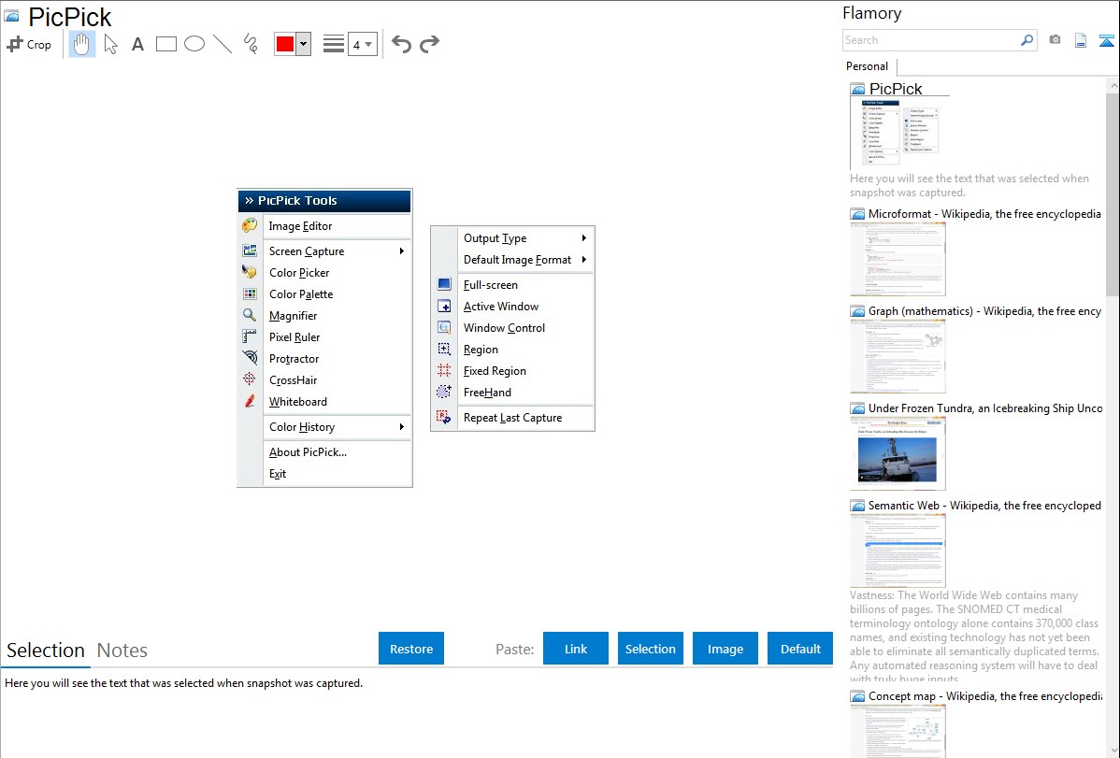Click the Protractor icon
1120x758 pixels.
[x=250, y=358]
